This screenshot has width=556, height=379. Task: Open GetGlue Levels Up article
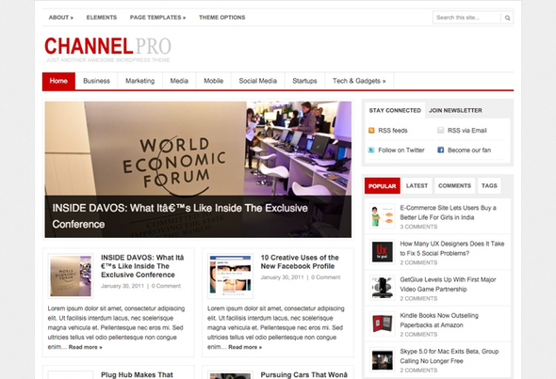(x=448, y=285)
